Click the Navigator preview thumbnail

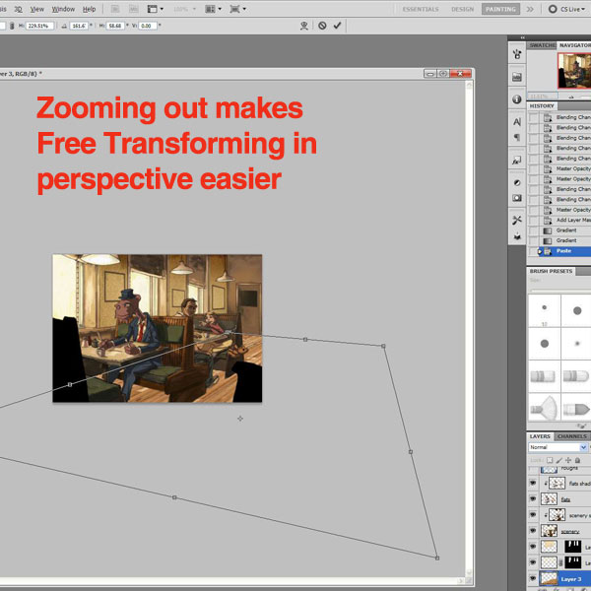pos(574,71)
